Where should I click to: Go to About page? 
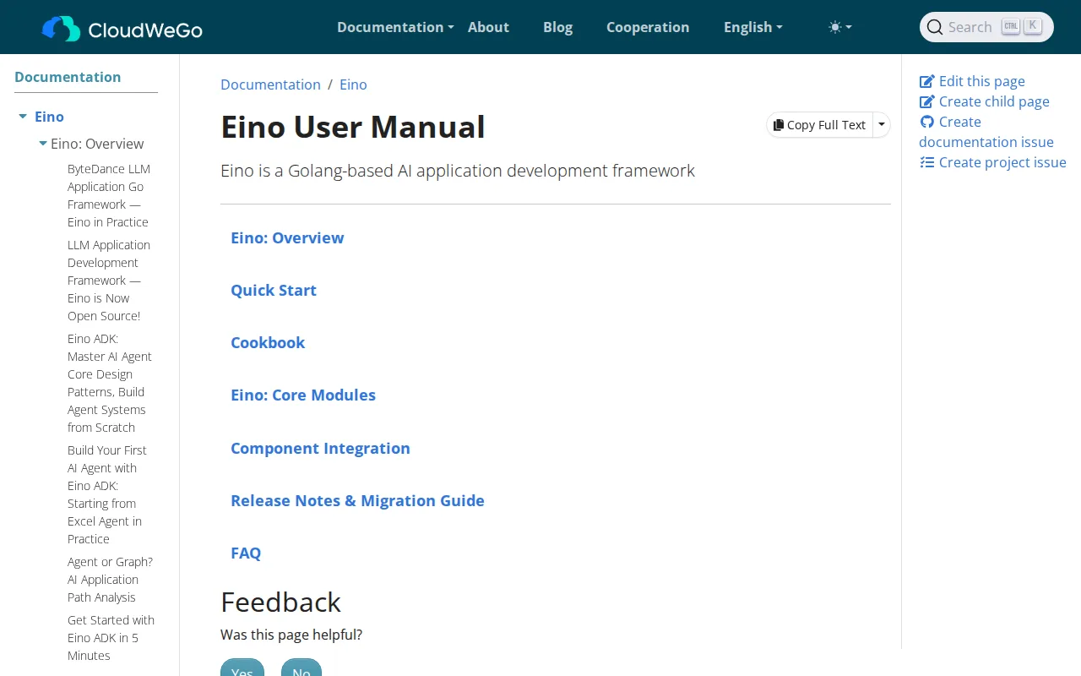tap(488, 27)
